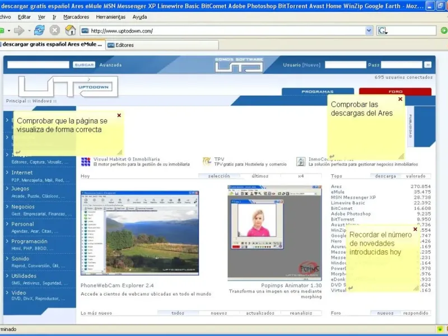Click the status bar green icon
Screen dimensions: 448x336
click(x=440, y=329)
